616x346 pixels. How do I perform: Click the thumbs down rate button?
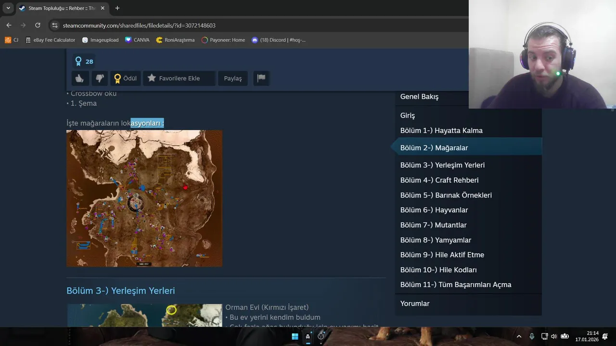tap(100, 78)
